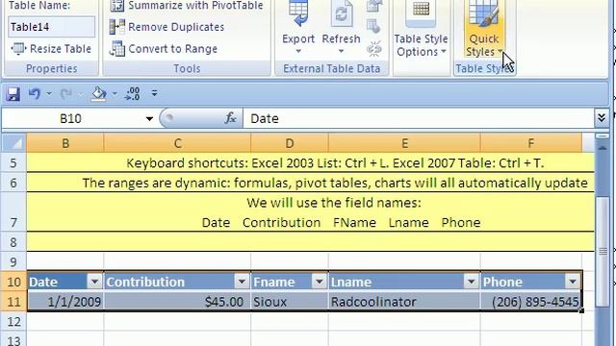This screenshot has width=616, height=346.
Task: Click the Open in Browser icon
Action: (x=373, y=27)
